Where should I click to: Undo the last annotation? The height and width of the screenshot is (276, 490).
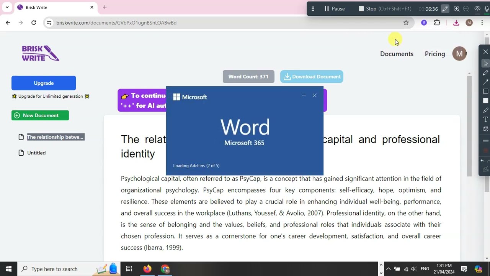coord(483,161)
